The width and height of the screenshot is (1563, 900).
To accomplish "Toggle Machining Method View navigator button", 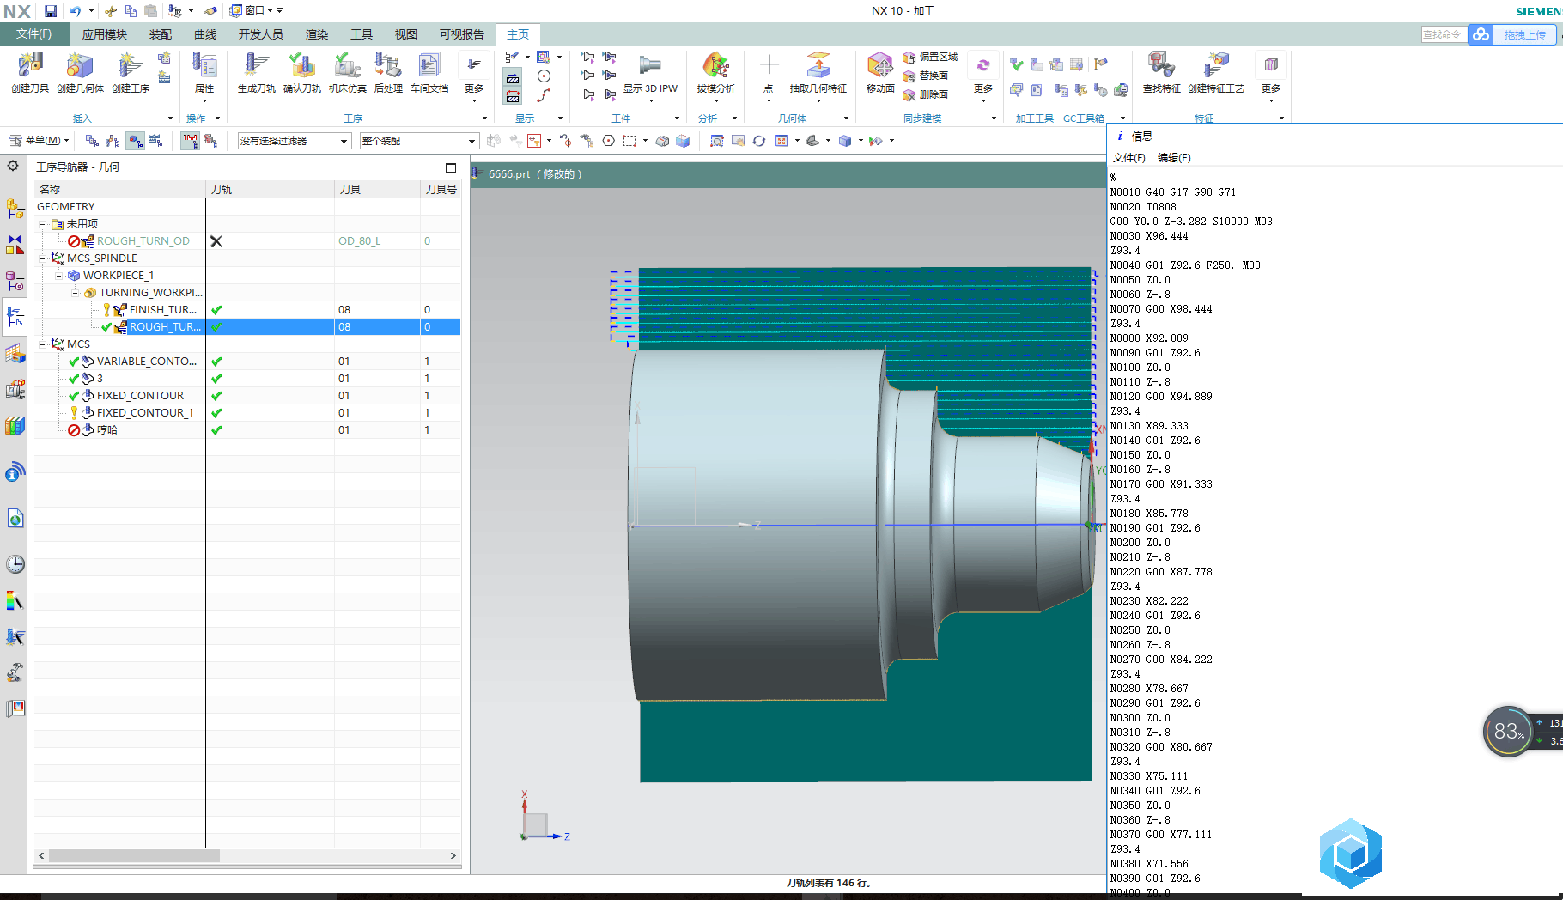I will pyautogui.click(x=155, y=141).
